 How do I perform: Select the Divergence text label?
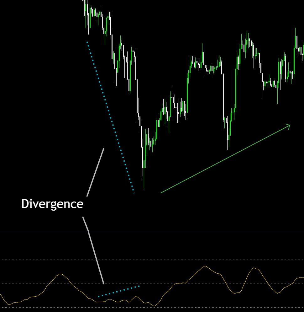(52, 204)
